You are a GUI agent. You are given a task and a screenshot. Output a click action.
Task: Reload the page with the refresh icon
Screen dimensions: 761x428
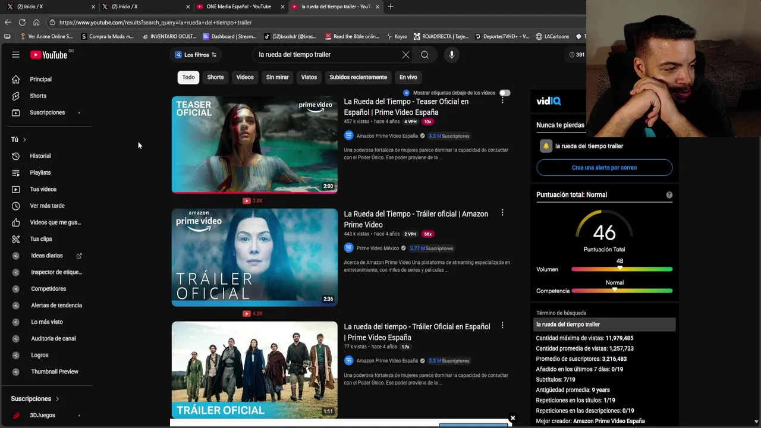[x=22, y=23]
